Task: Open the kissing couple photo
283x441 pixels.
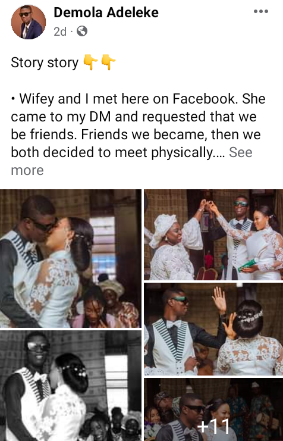Action: [71, 258]
